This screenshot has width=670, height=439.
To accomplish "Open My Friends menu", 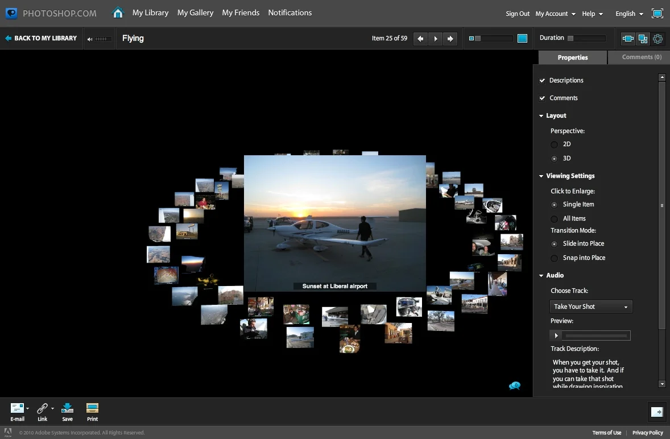I will tap(241, 13).
